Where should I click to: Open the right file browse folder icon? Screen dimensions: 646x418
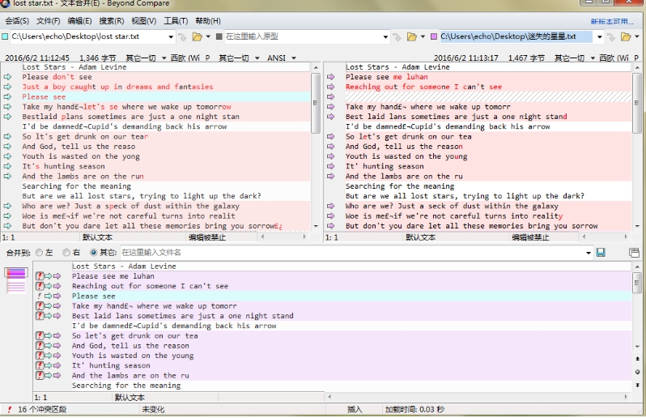pyautogui.click(x=626, y=36)
